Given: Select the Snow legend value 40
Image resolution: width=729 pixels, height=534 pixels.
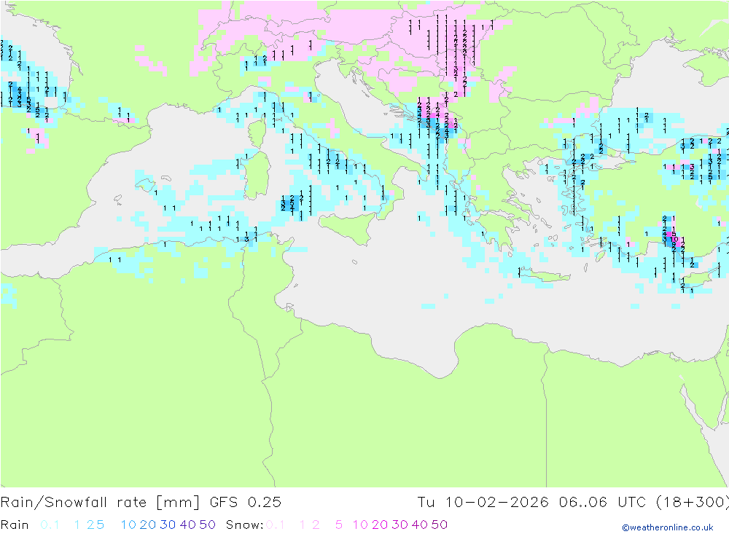Looking at the screenshot, I should [420, 525].
